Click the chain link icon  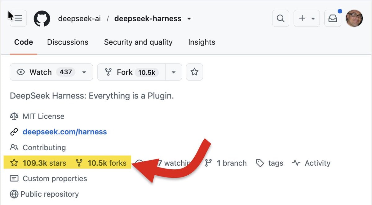click(x=14, y=132)
